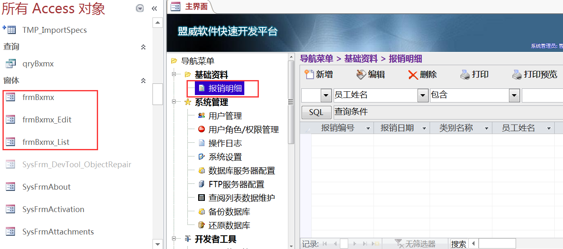The image size is (563, 249).
Task: Open the qryBxmx query icon
Action: (x=10, y=63)
